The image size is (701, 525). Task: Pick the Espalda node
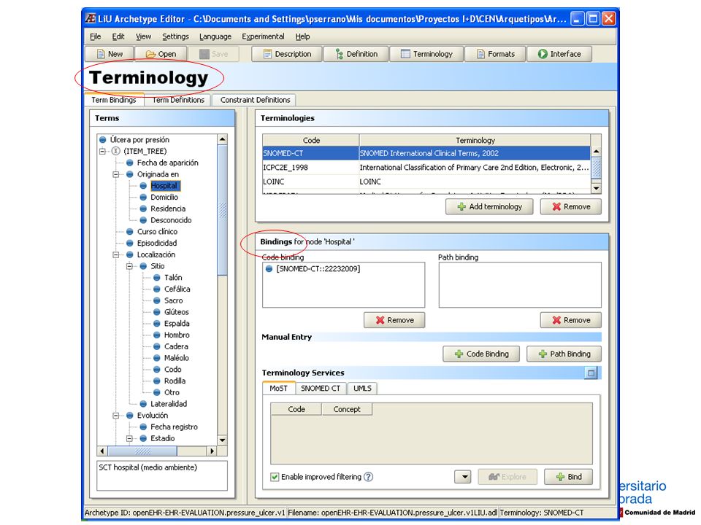177,324
